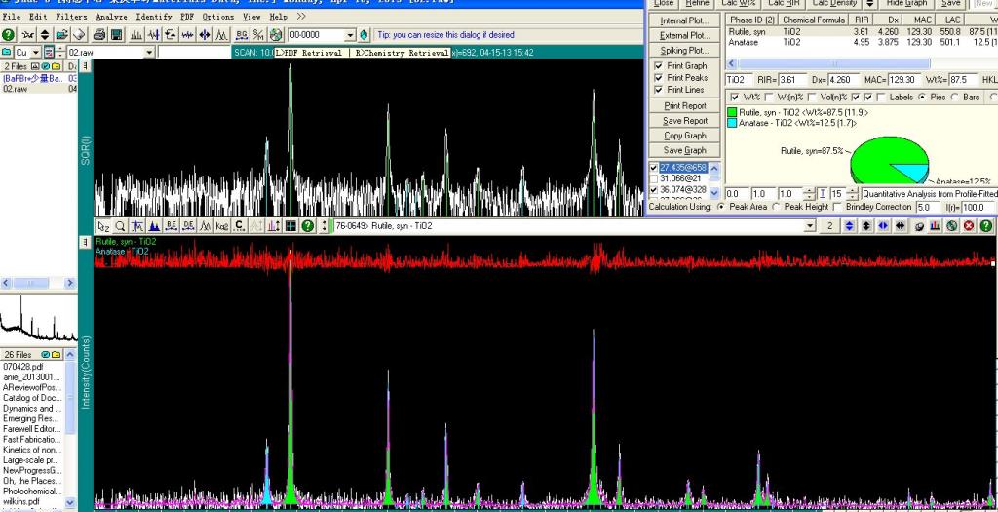The height and width of the screenshot is (512, 998).
Task: Click the red close icon in plot toolbar
Action: tap(970, 226)
